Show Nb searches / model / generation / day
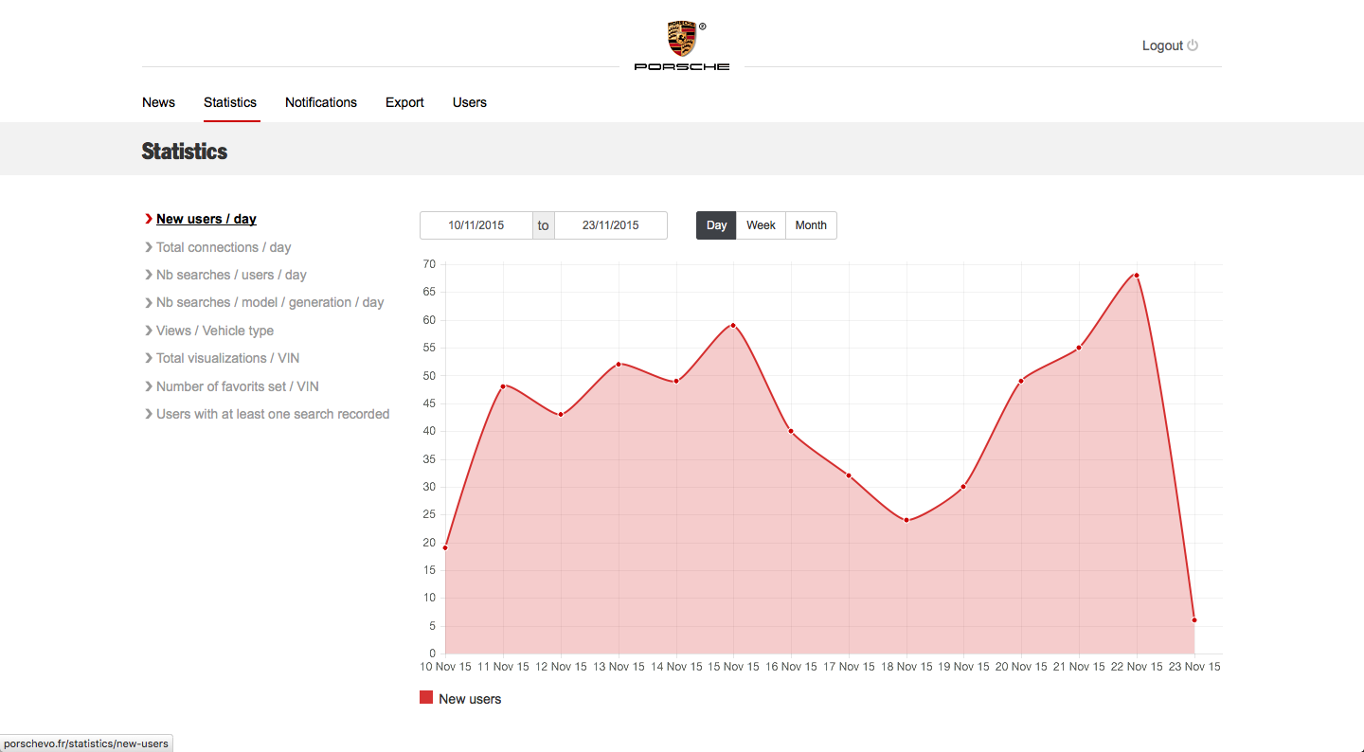 [x=270, y=302]
